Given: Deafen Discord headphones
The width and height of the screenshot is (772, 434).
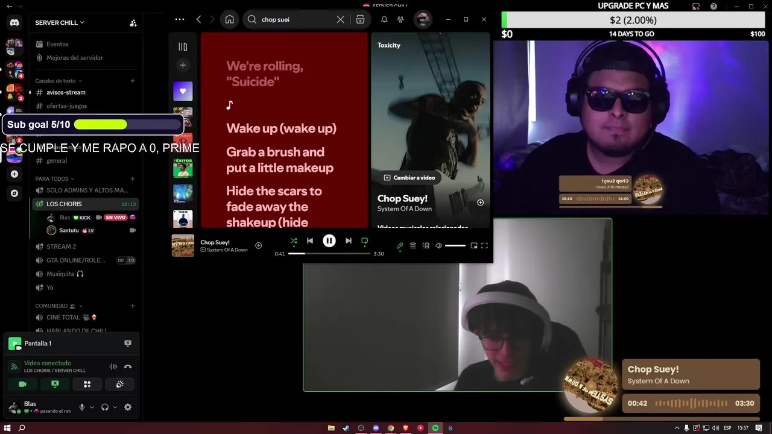Looking at the screenshot, I should tap(105, 407).
